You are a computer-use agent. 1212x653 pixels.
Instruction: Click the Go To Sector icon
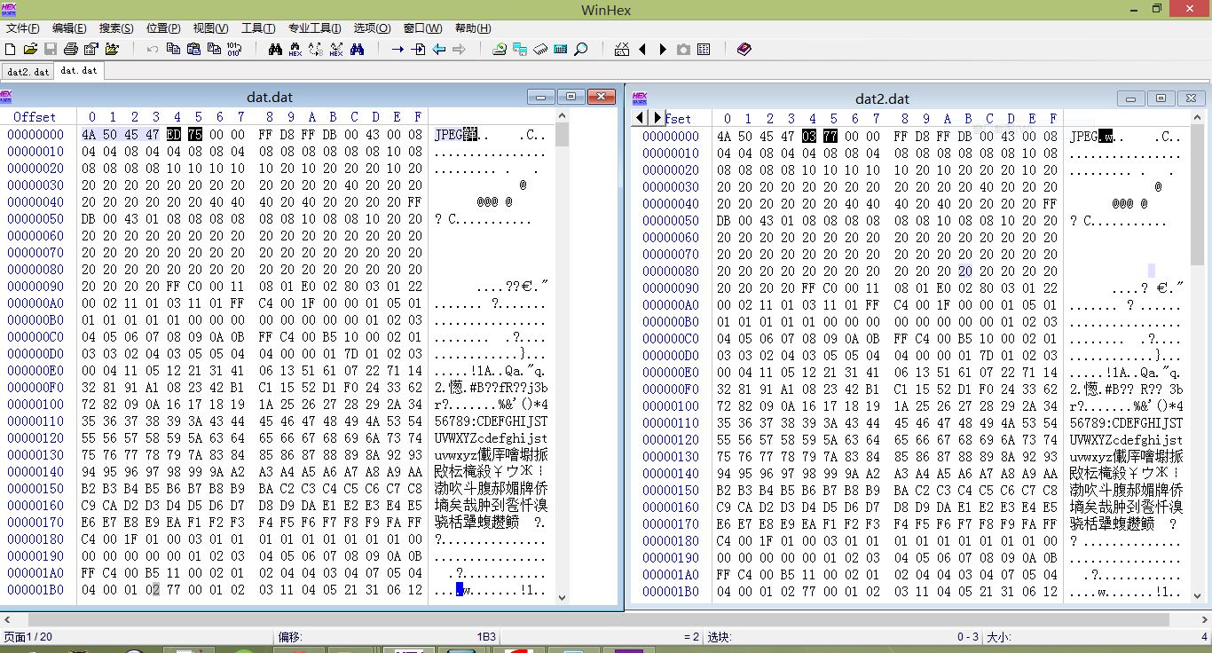point(418,49)
